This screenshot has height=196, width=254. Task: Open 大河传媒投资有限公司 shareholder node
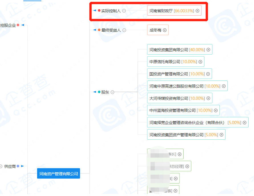(x=180, y=98)
